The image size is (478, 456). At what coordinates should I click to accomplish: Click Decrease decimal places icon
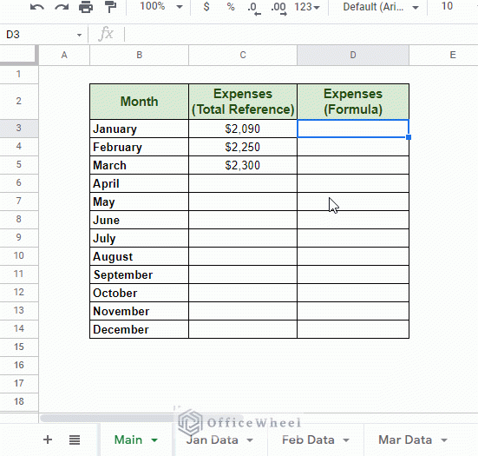point(254,8)
